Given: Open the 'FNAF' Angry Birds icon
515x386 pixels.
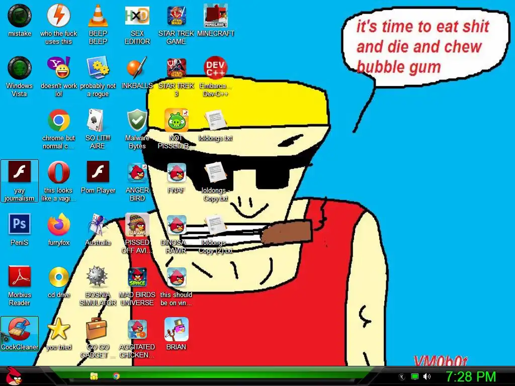Looking at the screenshot, I should [x=177, y=173].
